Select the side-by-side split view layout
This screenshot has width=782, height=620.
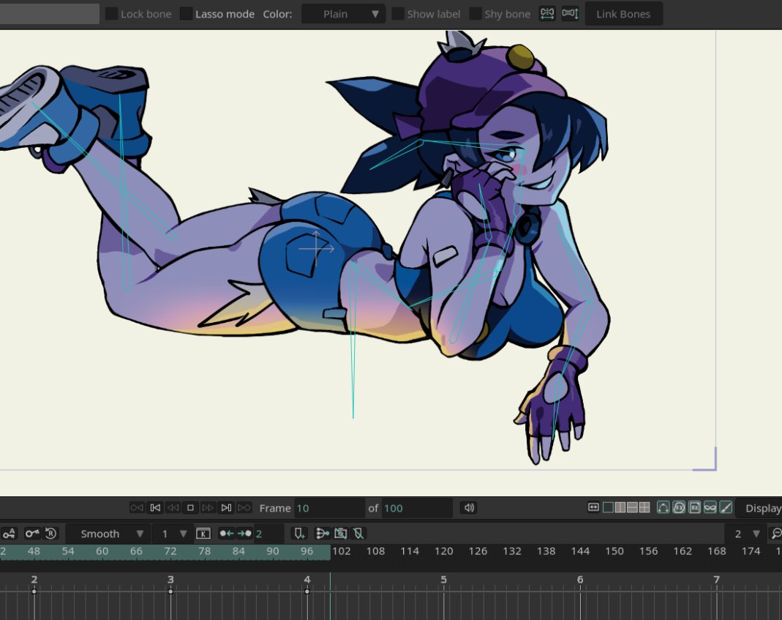click(620, 507)
